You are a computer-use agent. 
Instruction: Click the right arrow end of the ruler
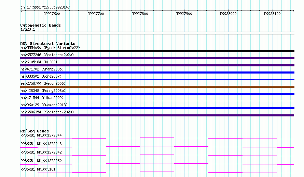point(293,11)
